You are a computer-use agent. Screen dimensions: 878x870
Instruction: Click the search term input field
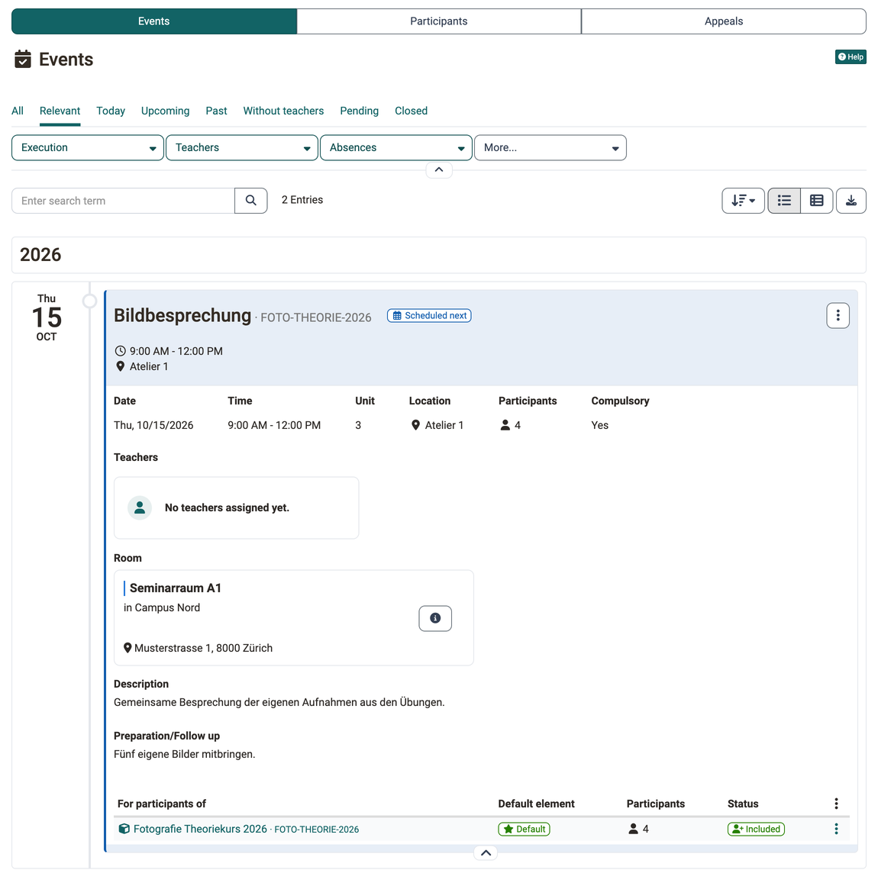click(123, 201)
